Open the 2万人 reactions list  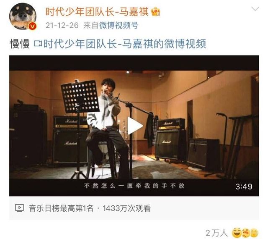[x=217, y=233]
